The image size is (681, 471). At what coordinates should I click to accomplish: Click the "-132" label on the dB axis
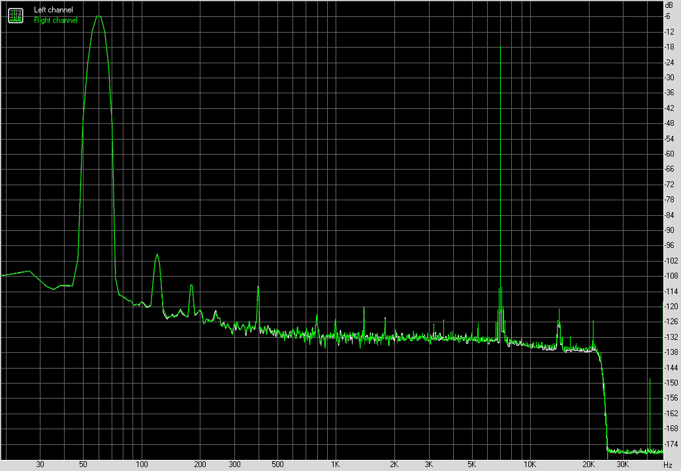(671, 337)
